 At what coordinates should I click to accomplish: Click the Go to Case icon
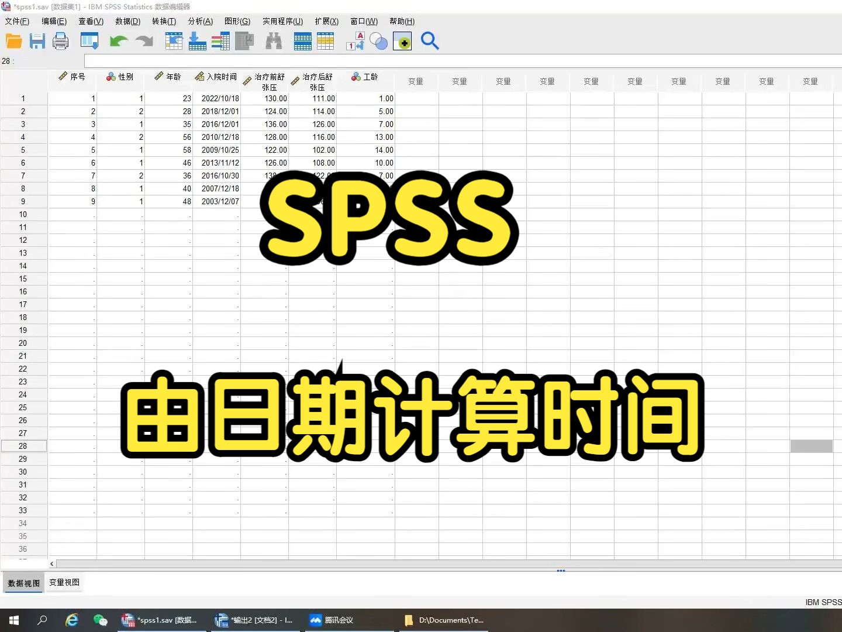coord(174,41)
